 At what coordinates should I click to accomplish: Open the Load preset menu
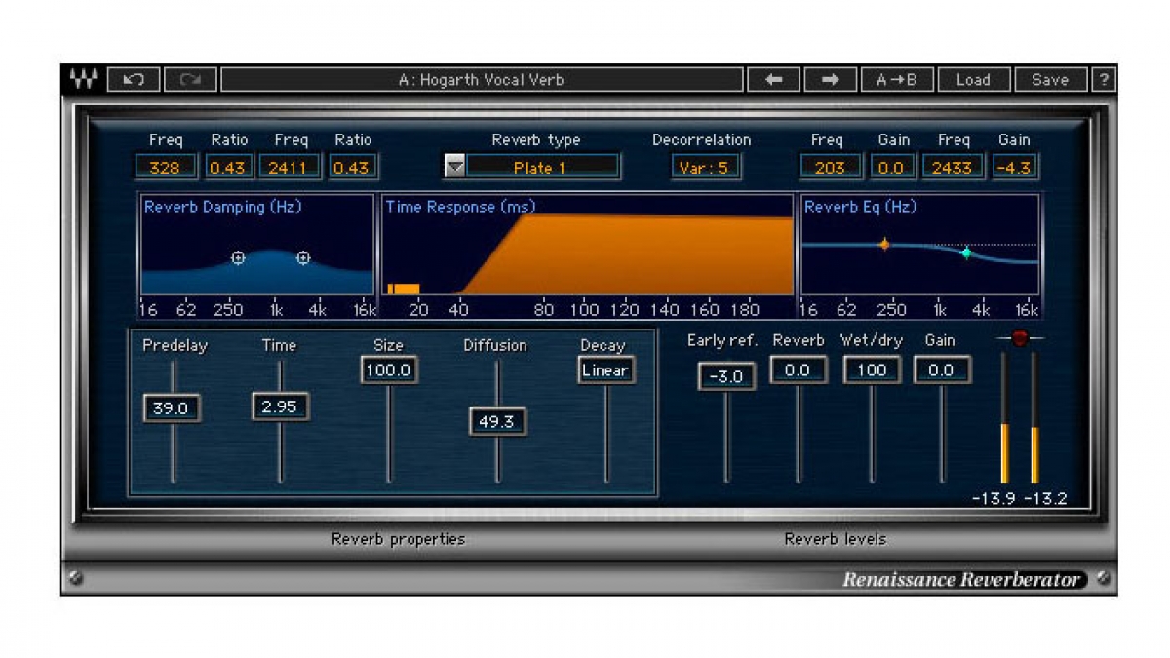pos(973,80)
